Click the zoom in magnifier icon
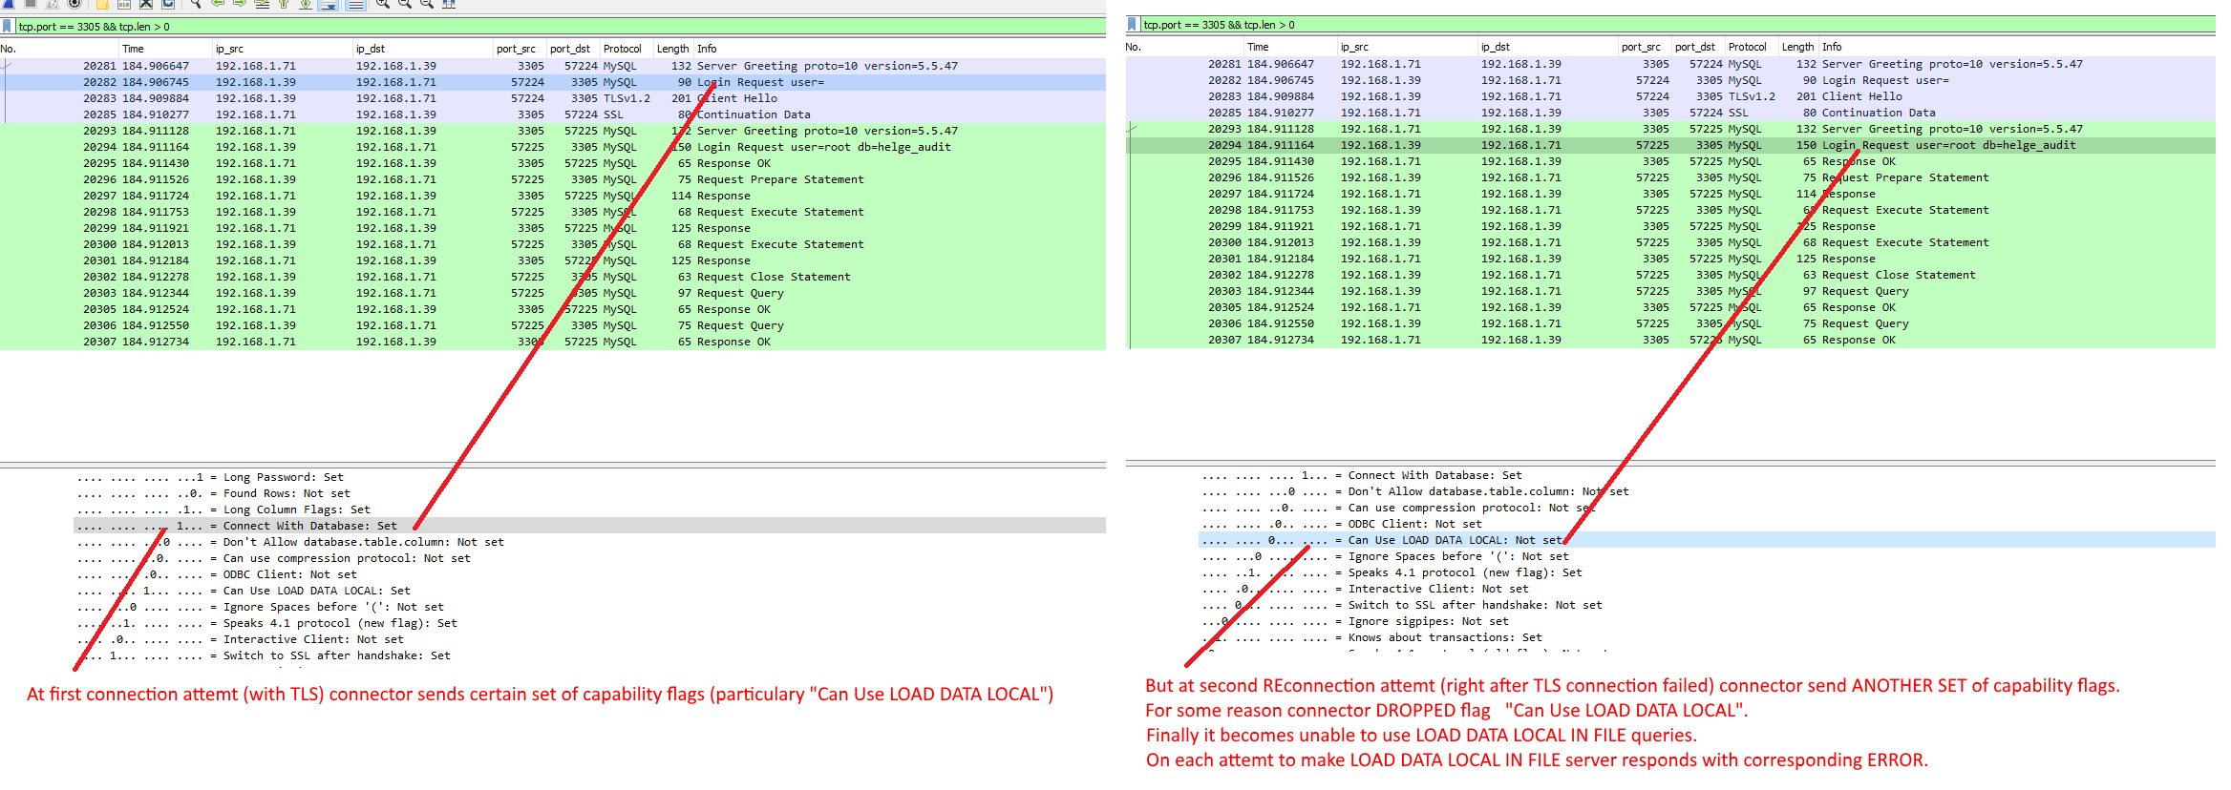This screenshot has width=2231, height=790. point(382,4)
